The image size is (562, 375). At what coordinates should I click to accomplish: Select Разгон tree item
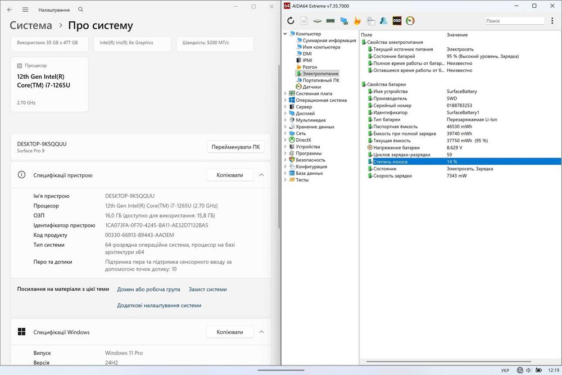(310, 67)
